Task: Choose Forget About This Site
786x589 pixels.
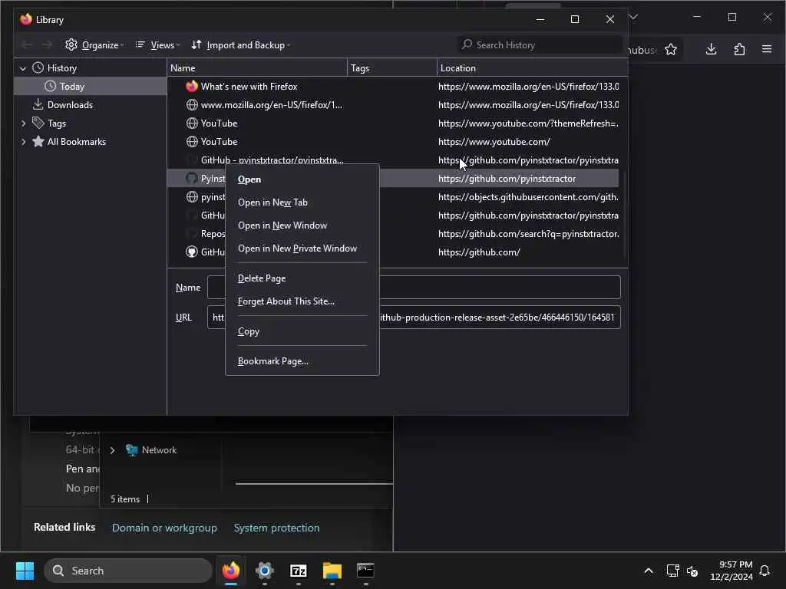Action: pos(302,301)
